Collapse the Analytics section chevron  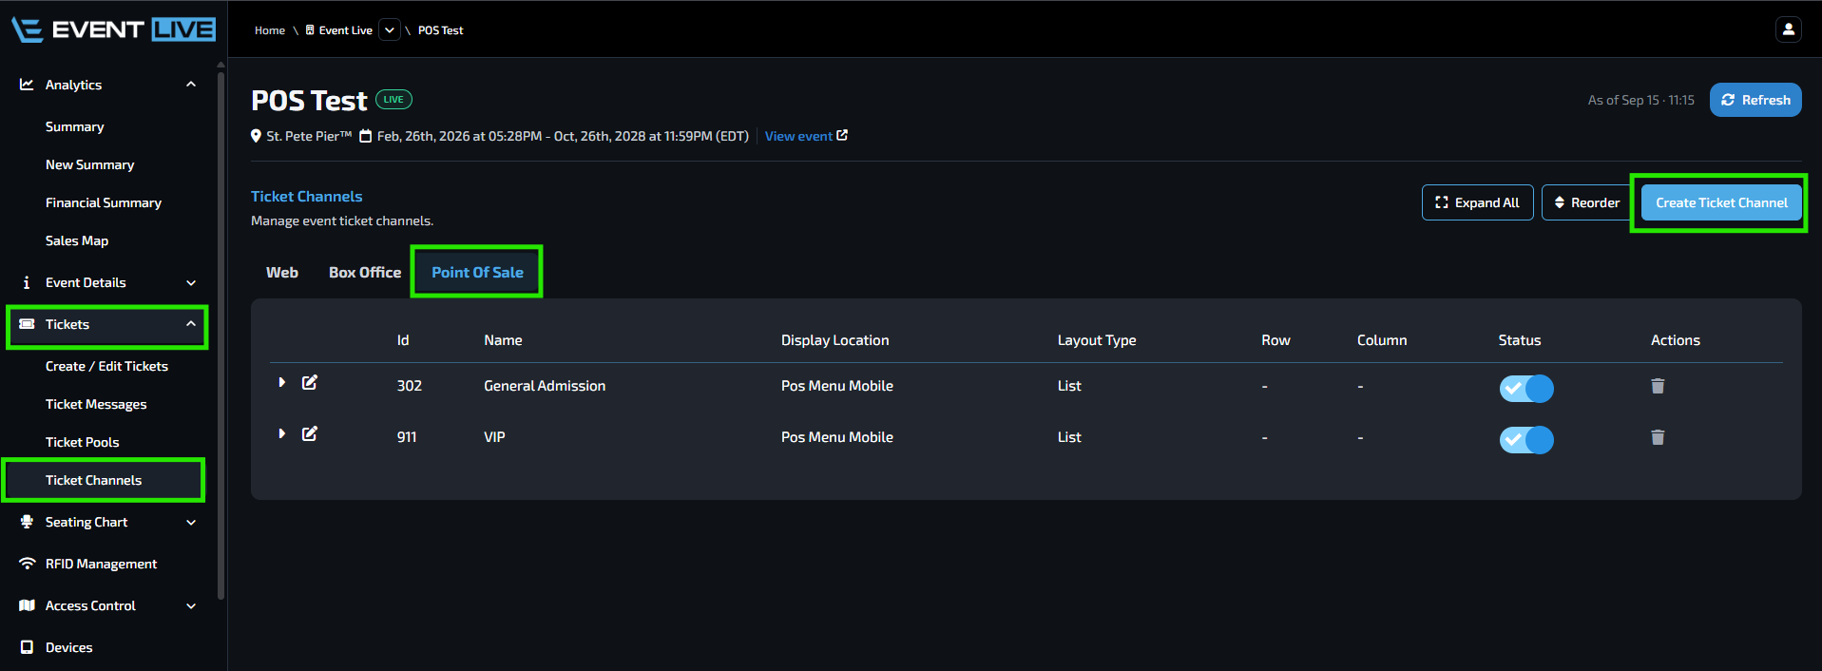[x=191, y=85]
